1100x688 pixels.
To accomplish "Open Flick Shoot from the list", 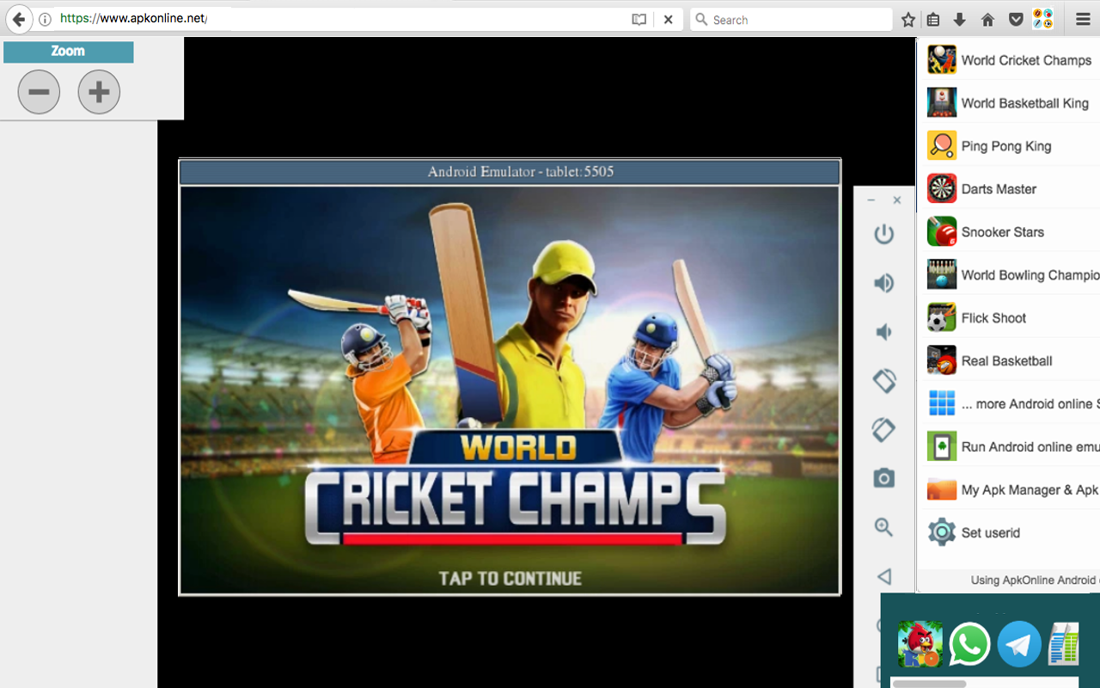I will click(993, 318).
